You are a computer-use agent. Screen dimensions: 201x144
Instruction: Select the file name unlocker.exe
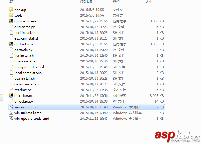tap(25, 96)
